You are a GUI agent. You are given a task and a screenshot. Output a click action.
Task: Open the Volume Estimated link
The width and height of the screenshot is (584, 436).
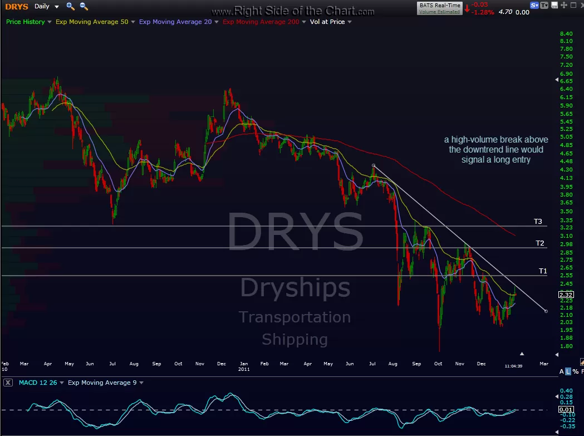439,12
